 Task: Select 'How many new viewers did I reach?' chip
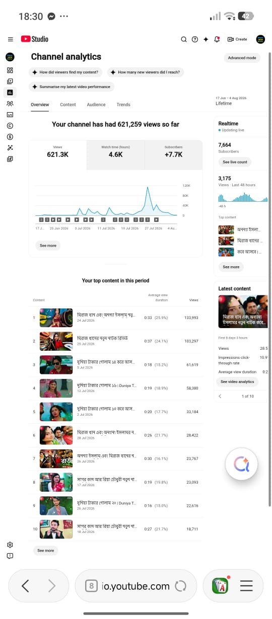[x=145, y=72]
